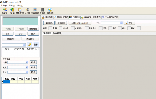Click the 空闲 idle status color box

50,28
